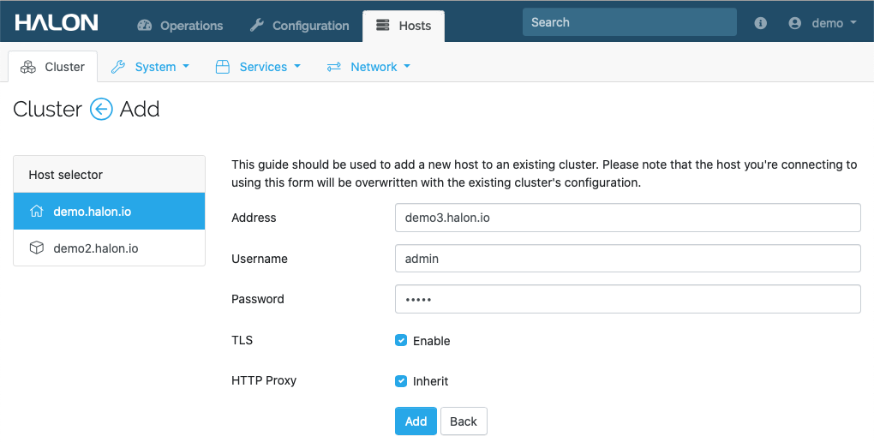Click the blue Add button
Viewport: 874px width, 442px height.
416,421
